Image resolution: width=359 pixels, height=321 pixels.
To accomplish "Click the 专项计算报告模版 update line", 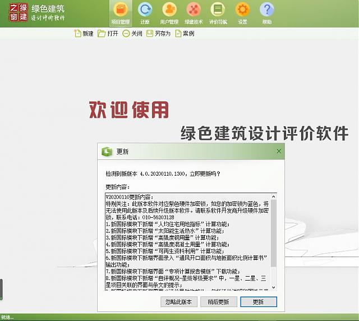I will (x=173, y=272).
